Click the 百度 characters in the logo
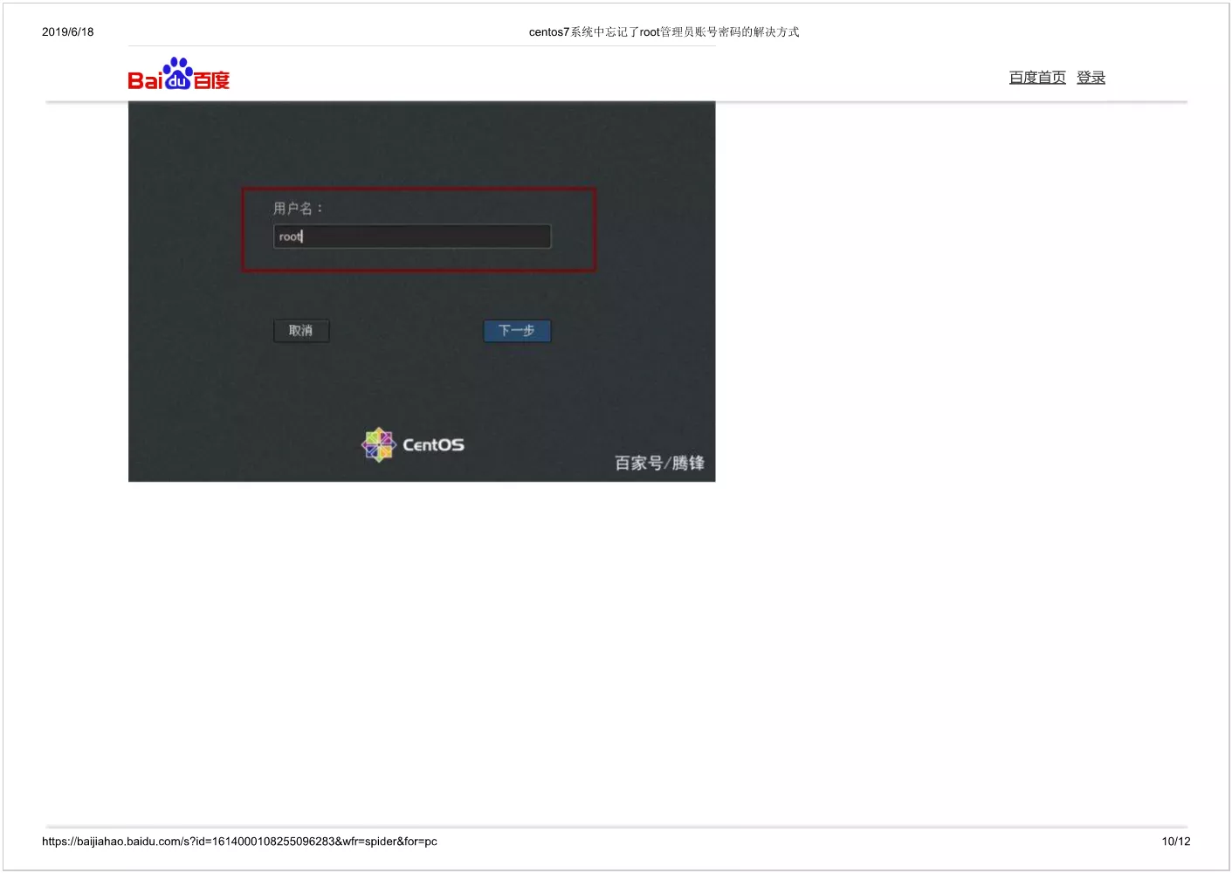The image size is (1232, 873). pos(211,81)
